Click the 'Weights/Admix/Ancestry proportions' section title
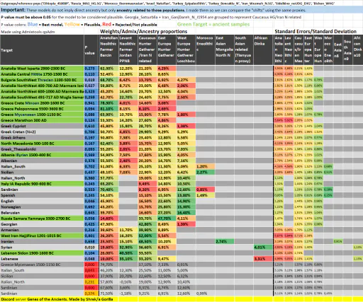This screenshot has width=363, height=302. tap(144, 31)
